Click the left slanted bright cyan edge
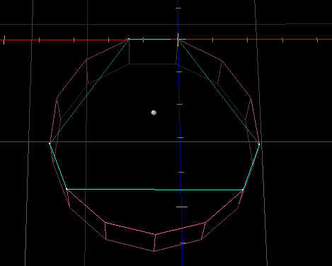The width and height of the screenshot is (332, 266). click(x=58, y=166)
